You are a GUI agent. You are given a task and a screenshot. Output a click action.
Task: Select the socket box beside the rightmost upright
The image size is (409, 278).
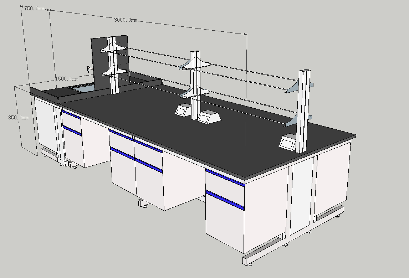click(287, 142)
